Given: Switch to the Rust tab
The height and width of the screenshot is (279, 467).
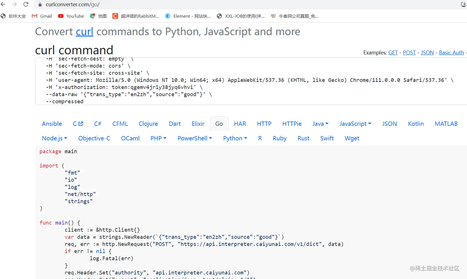Looking at the screenshot, I should point(303,138).
